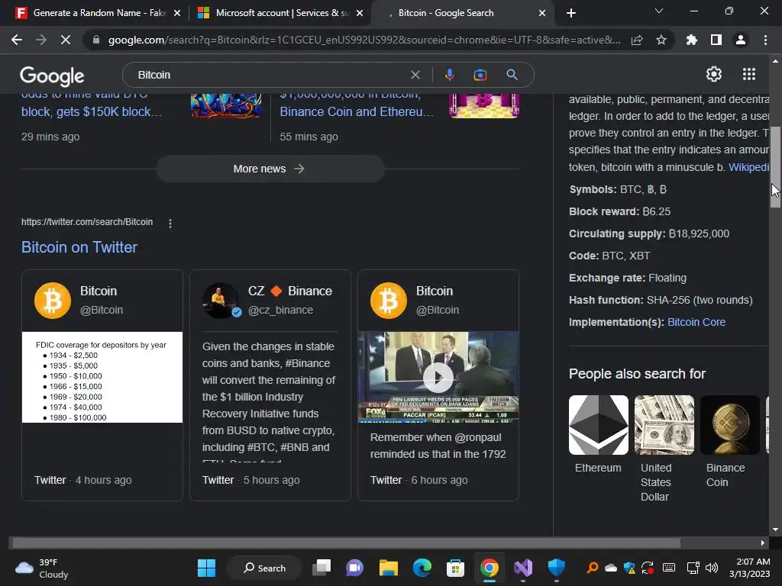Viewport: 782px width, 586px height.
Task: Open the taskbar Search box
Action: (x=264, y=568)
